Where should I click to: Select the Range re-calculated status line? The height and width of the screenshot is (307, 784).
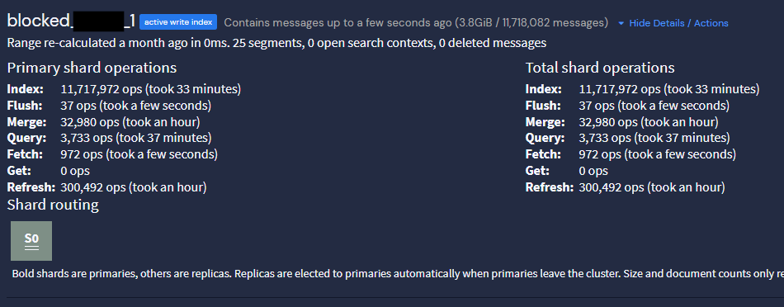click(x=276, y=43)
